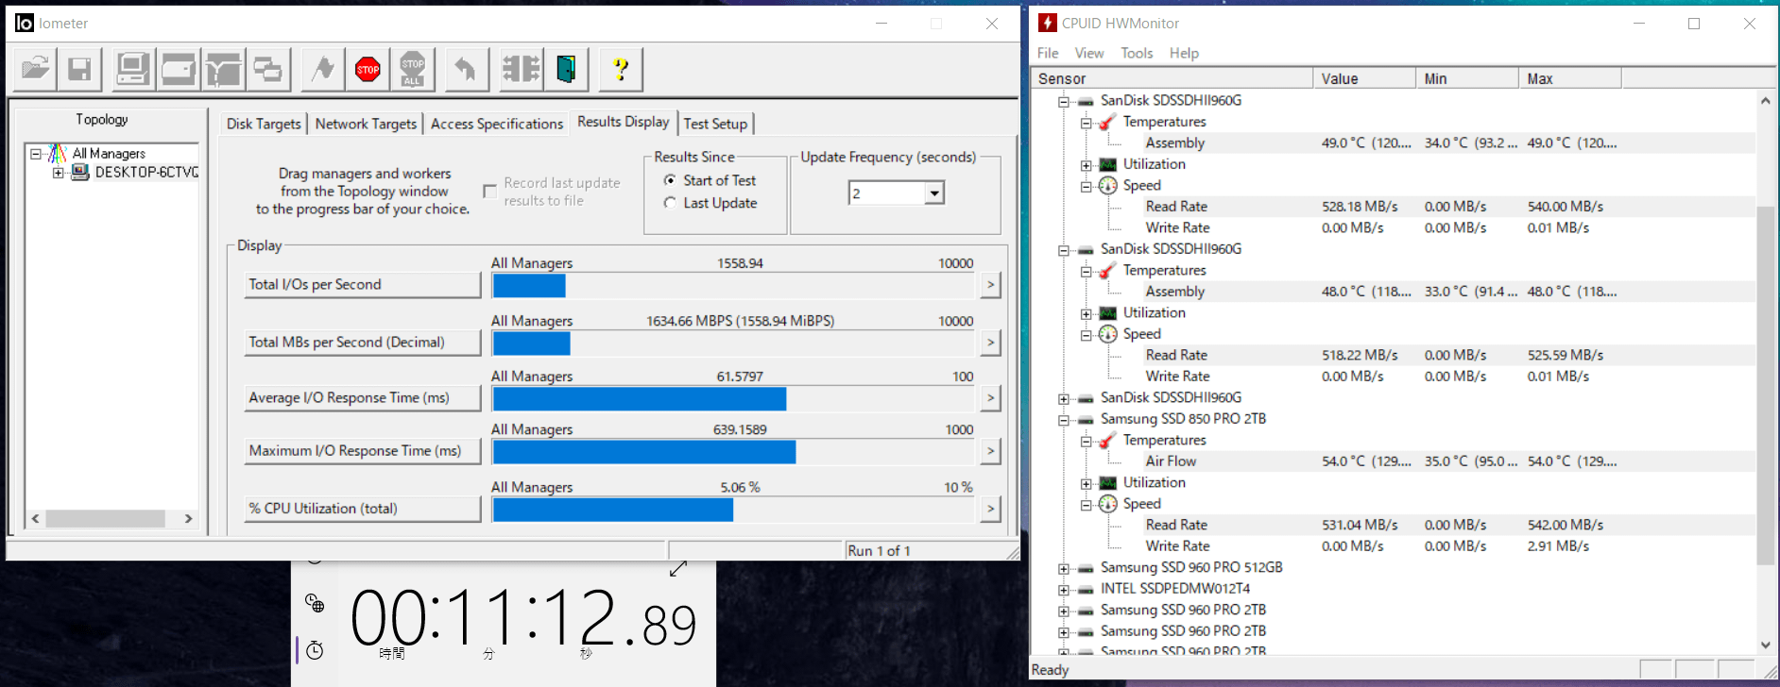Add a new disk worker in Iometer toolbar
The image size is (1780, 687).
pyautogui.click(x=178, y=69)
